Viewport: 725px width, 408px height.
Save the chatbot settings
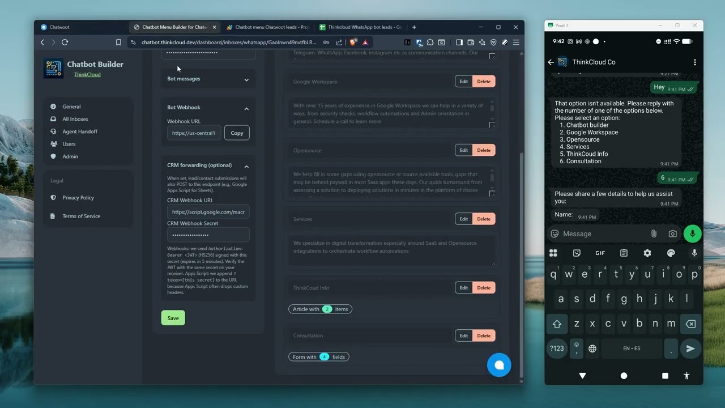(173, 318)
